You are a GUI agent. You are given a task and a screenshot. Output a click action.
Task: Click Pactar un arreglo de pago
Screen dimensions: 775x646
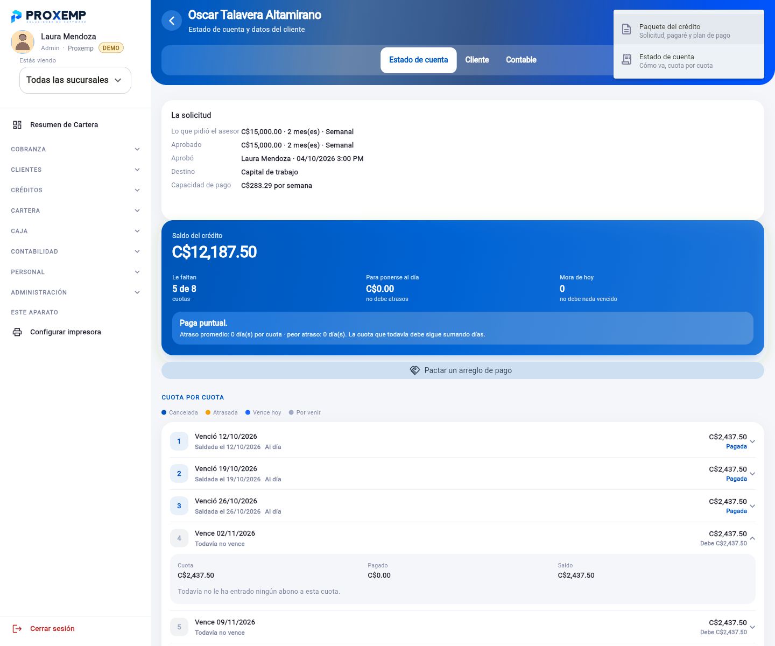click(463, 370)
